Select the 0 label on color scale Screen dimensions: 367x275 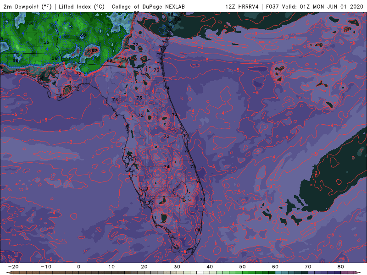(x=78, y=267)
